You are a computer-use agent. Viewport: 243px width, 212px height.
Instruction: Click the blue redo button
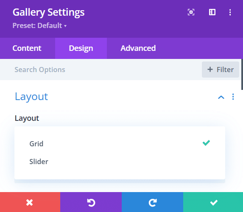(153, 202)
